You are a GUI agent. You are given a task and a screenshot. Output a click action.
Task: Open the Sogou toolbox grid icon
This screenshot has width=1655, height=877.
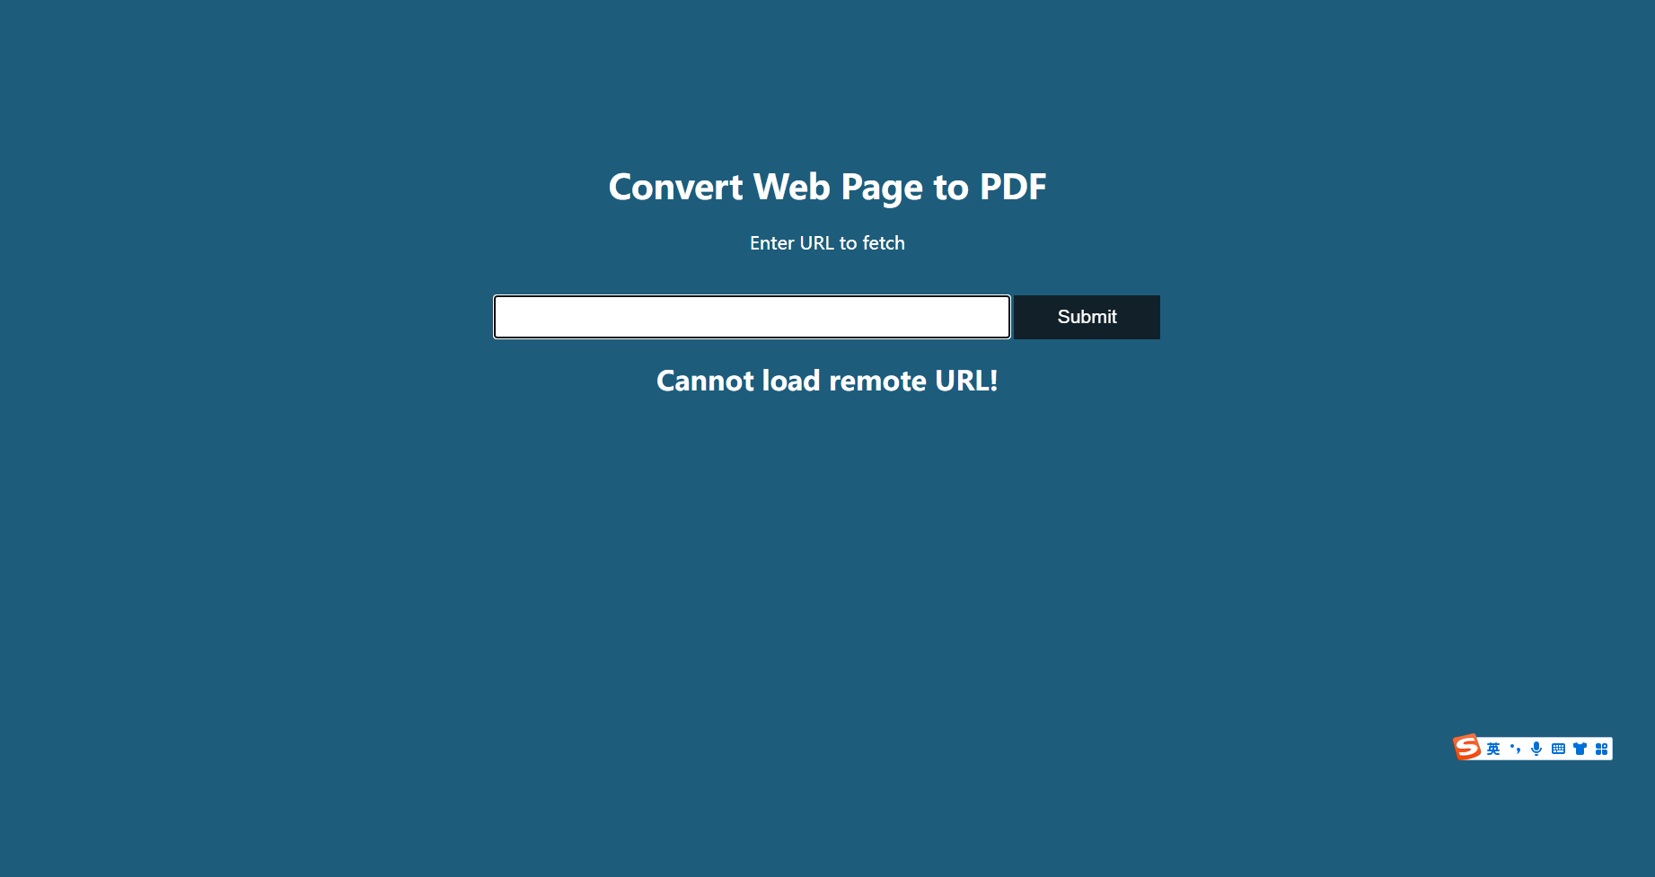pyautogui.click(x=1601, y=749)
